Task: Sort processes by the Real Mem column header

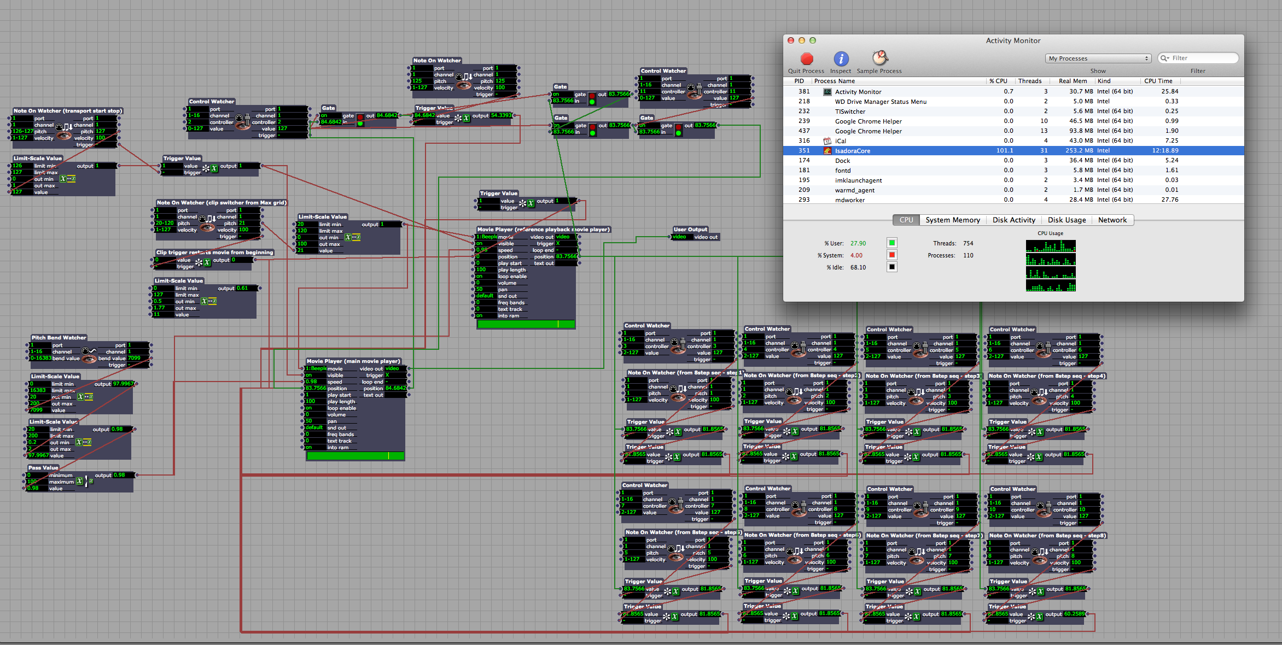Action: 1073,81
